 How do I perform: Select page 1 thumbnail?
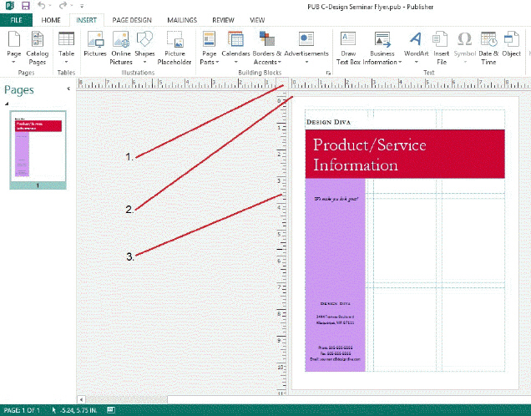(38, 150)
